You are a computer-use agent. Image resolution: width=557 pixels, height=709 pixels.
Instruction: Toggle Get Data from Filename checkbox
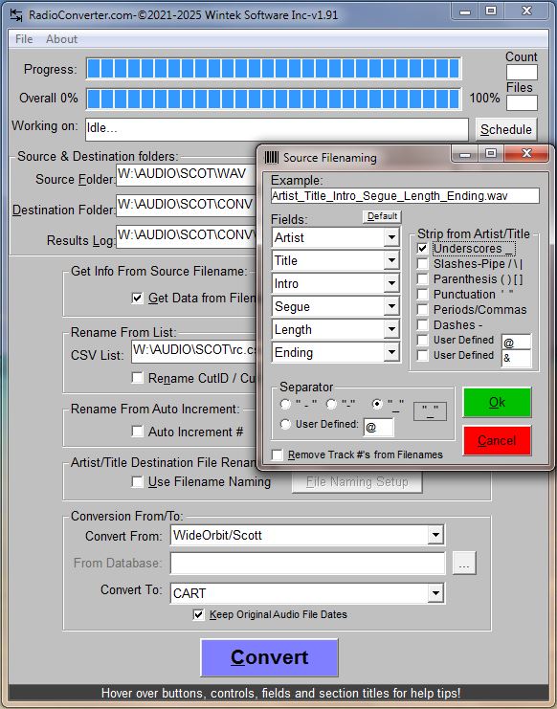pyautogui.click(x=137, y=298)
